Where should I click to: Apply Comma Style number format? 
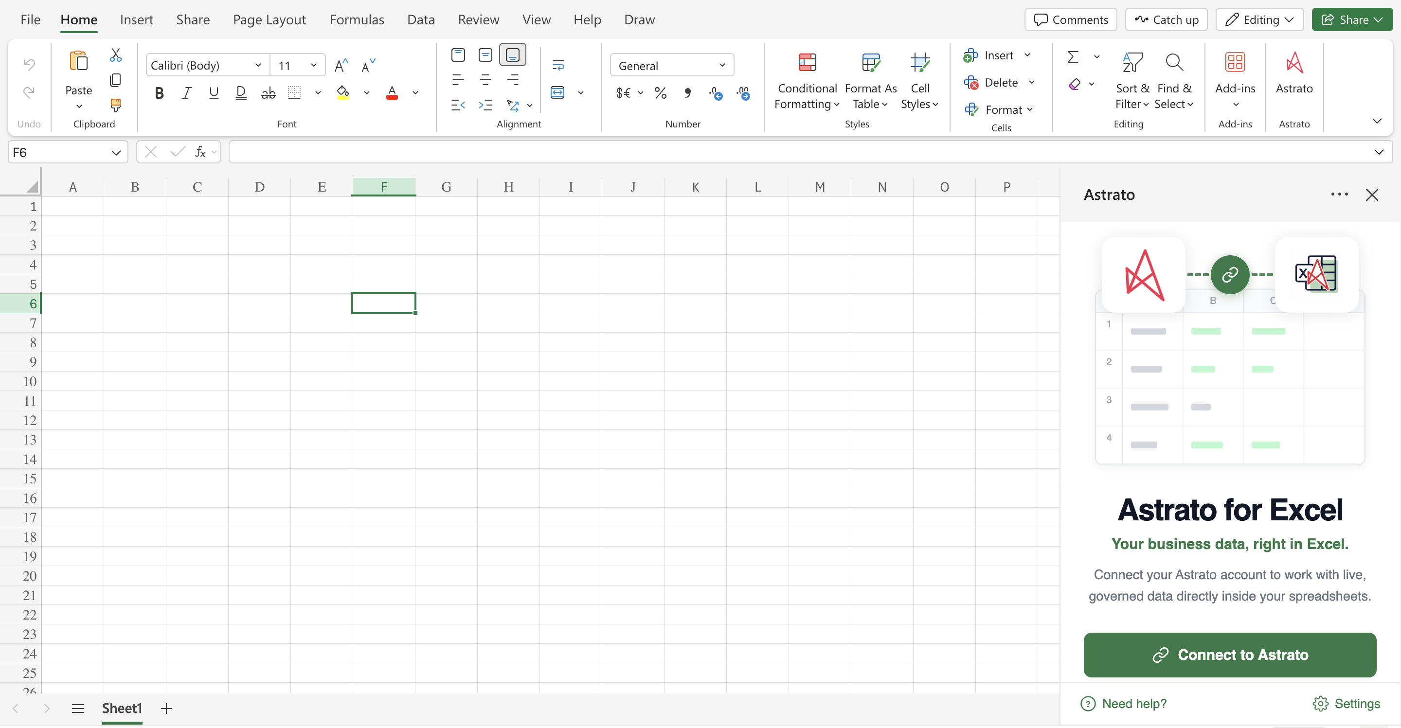click(x=687, y=93)
